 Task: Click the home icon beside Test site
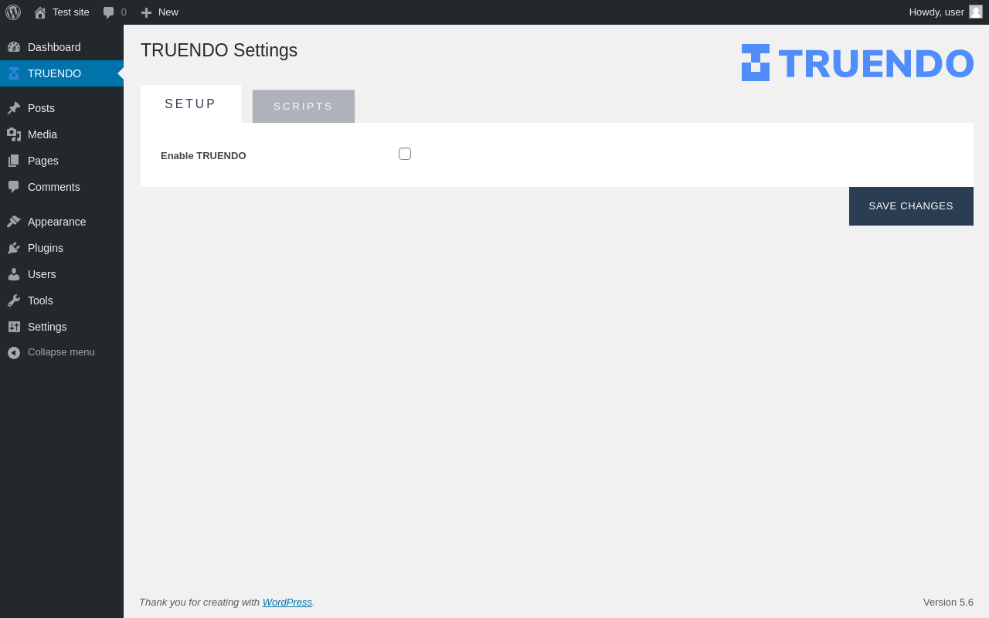[x=40, y=12]
